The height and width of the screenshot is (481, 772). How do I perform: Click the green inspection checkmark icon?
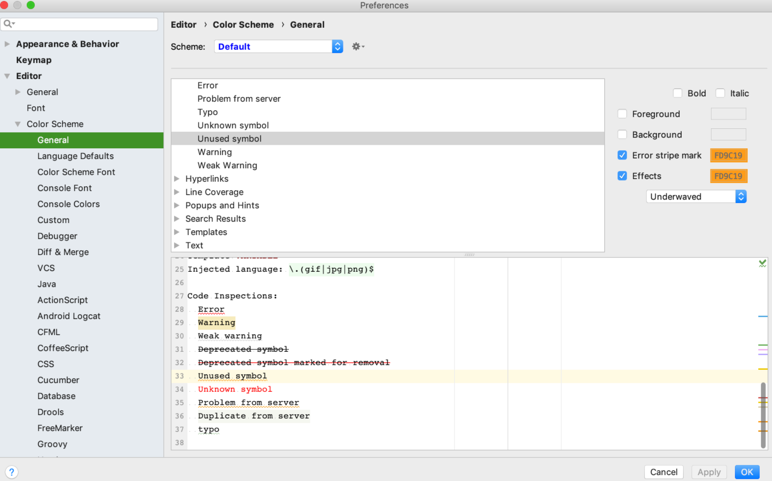762,263
